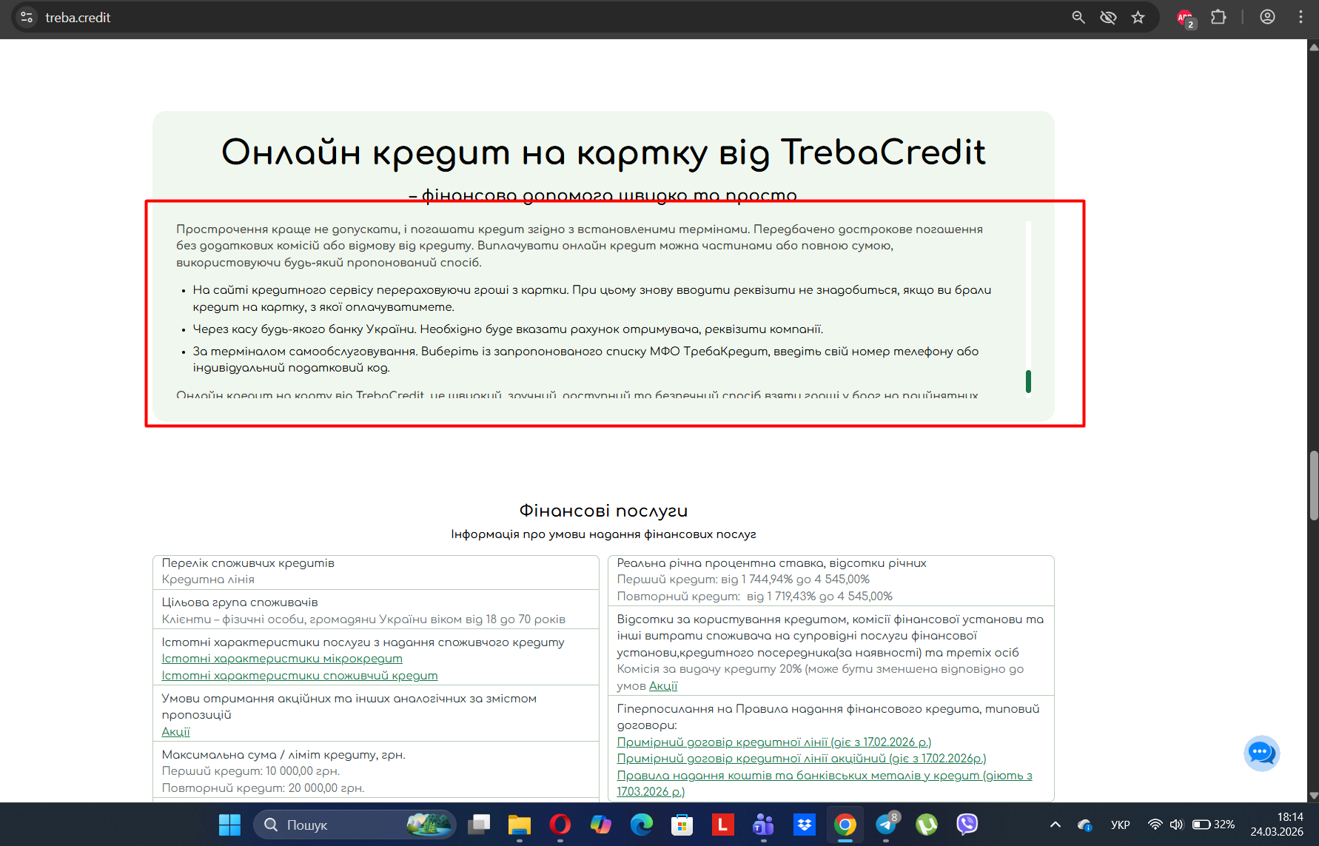
Task: Open Task View on the taskbar
Action: pyautogui.click(x=479, y=825)
